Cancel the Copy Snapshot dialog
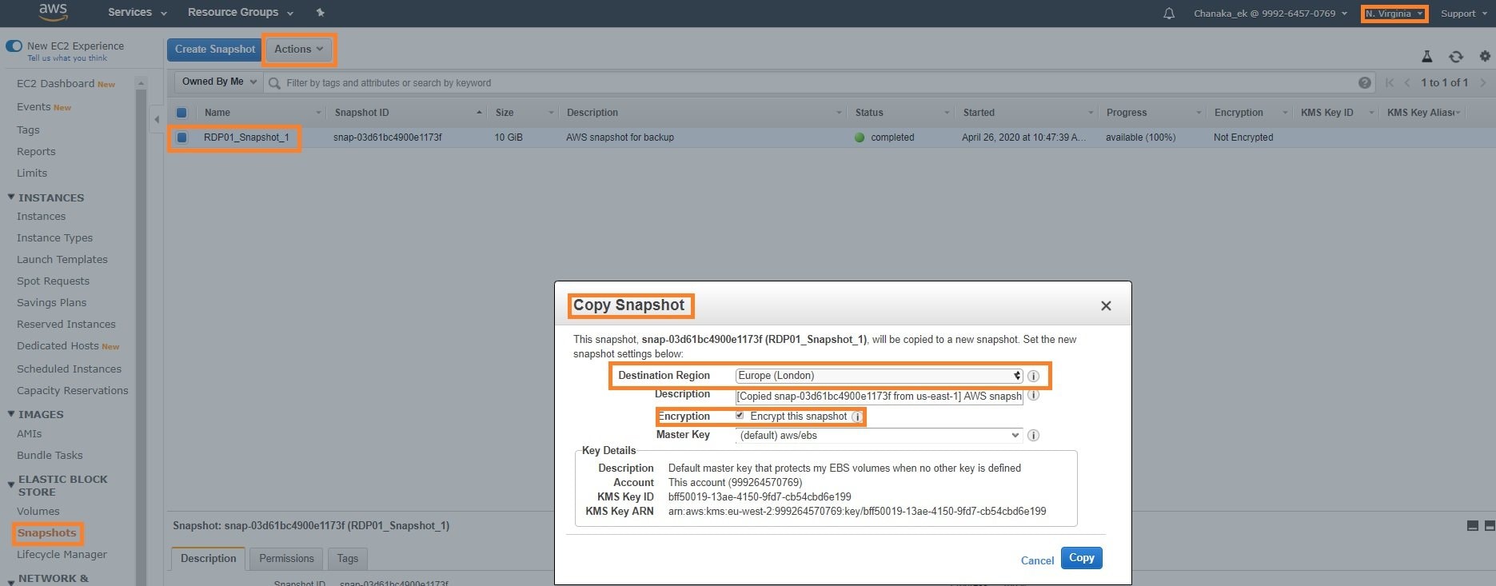1496x586 pixels. point(1037,560)
